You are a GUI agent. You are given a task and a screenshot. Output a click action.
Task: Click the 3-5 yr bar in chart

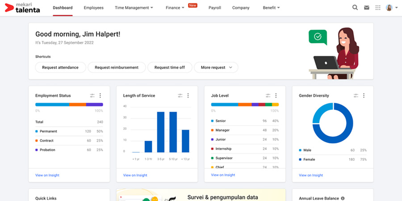click(x=161, y=132)
